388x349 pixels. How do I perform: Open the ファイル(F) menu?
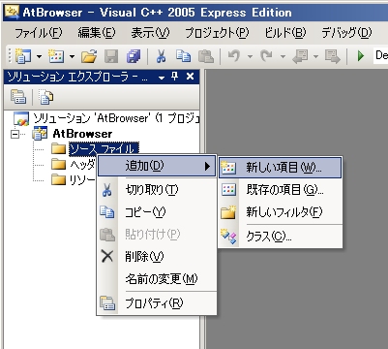[x=39, y=33]
